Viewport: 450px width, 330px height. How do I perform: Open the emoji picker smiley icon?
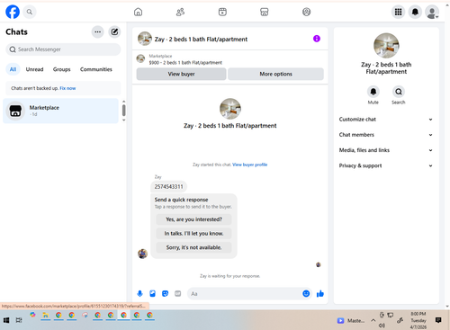click(x=306, y=293)
